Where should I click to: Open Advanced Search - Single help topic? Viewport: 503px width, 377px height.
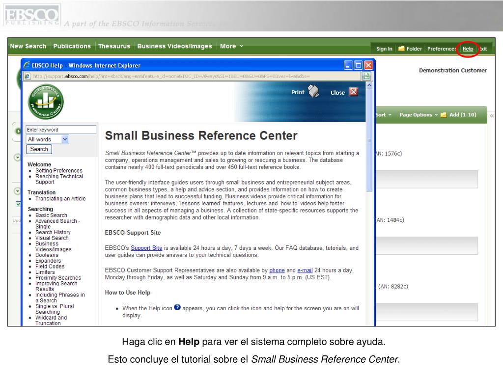[x=58, y=224]
